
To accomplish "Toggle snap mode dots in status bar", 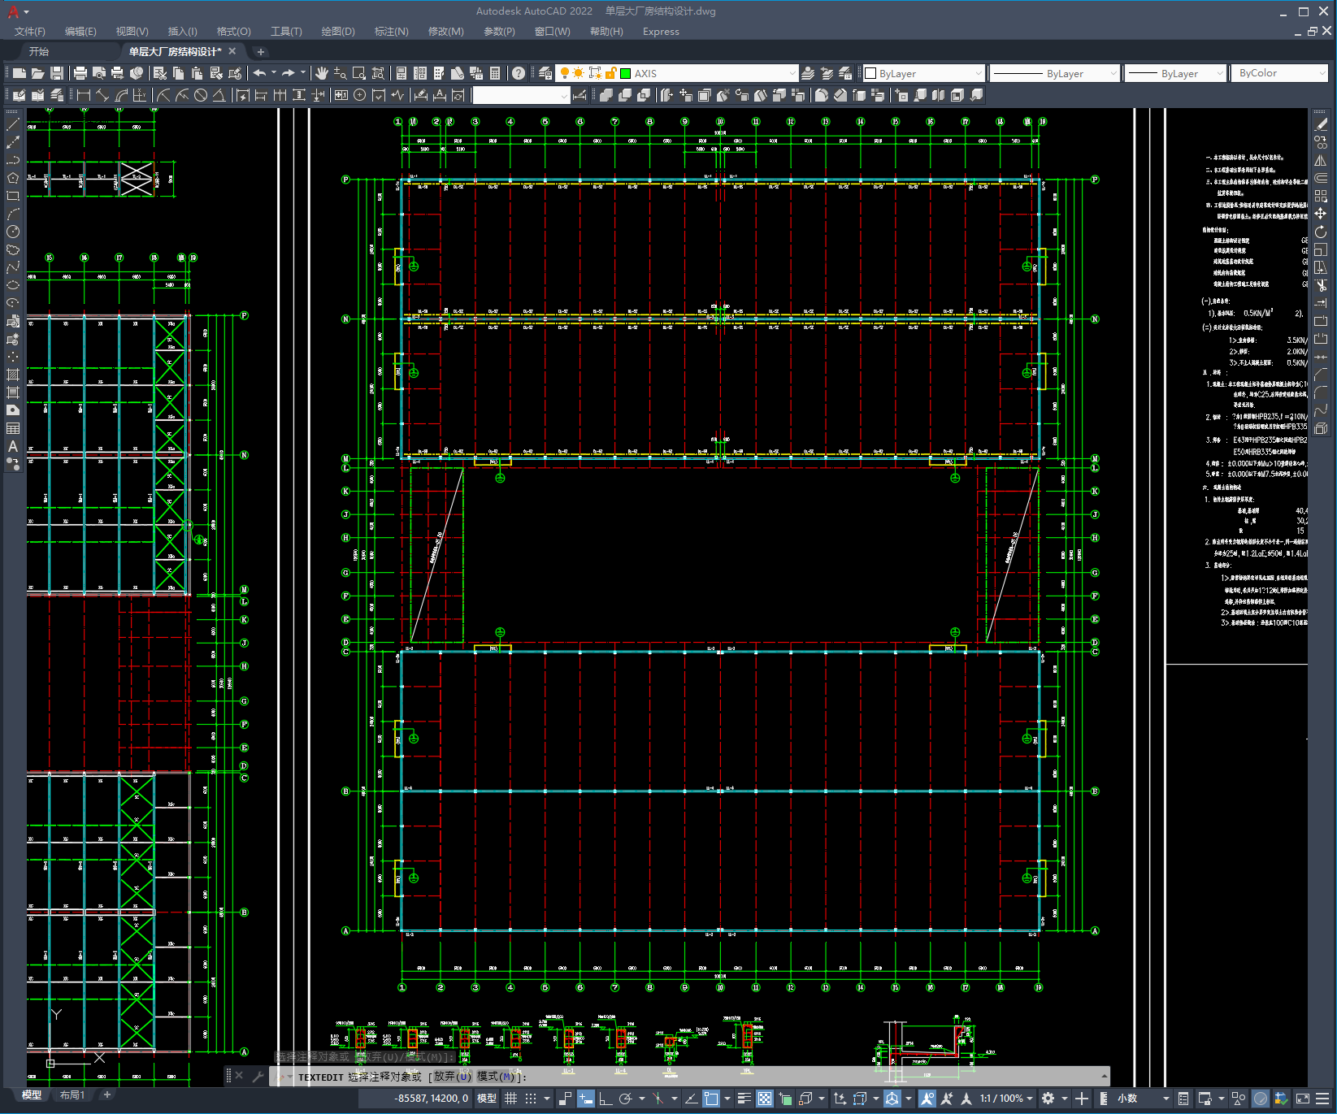I will point(531,1099).
